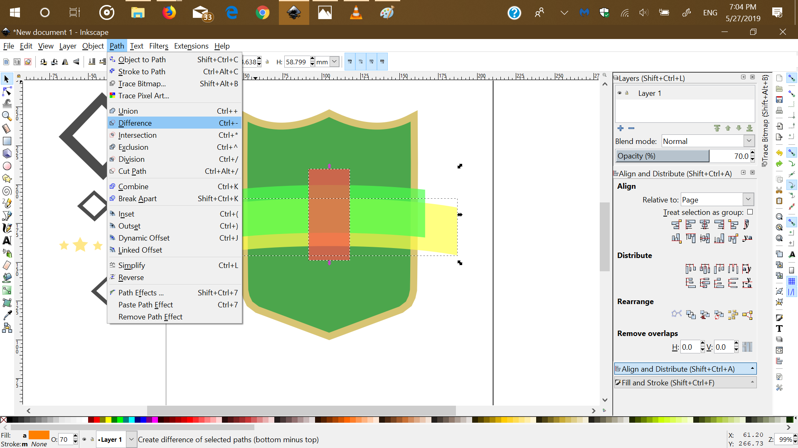Toggle visibility eye of Layer 1
Viewport: 798px width, 448px height.
pyautogui.click(x=619, y=93)
